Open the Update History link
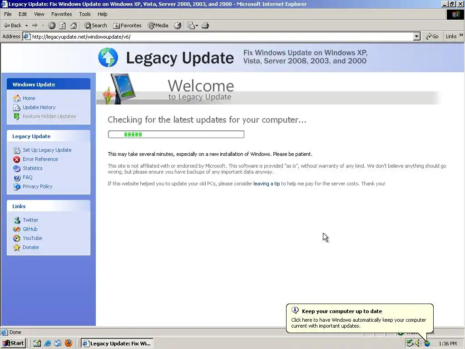Viewport: 465px width, 349px height. (x=39, y=107)
